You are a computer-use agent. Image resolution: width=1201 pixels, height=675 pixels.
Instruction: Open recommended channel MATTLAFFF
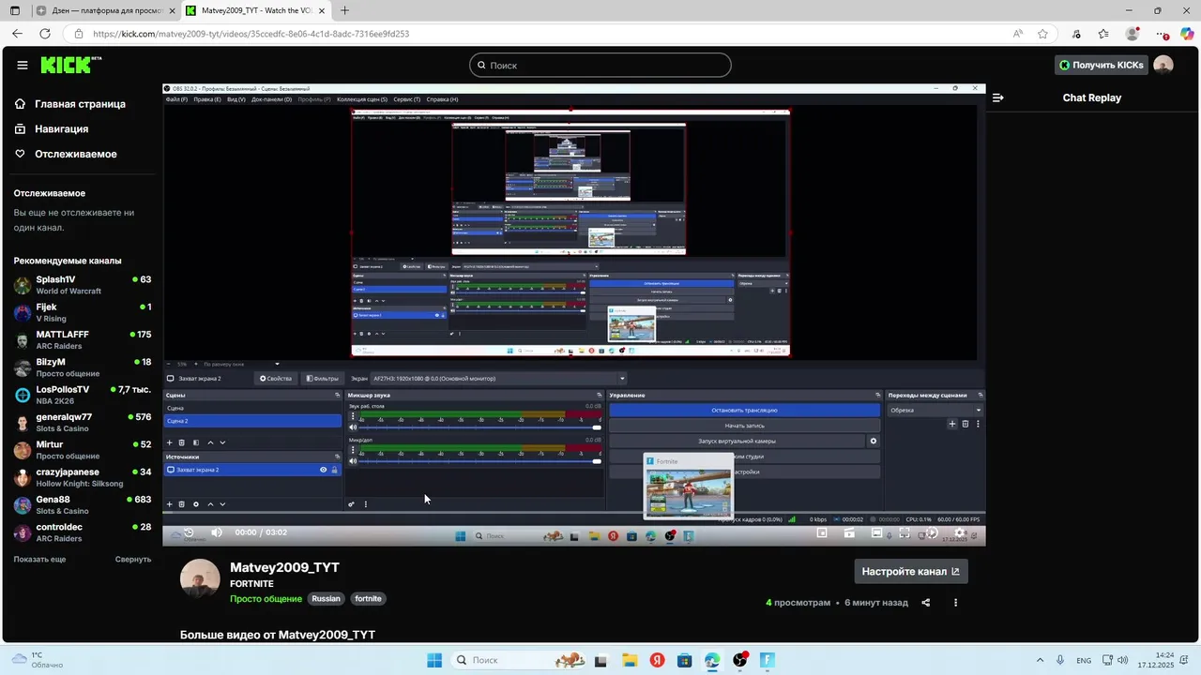point(83,340)
